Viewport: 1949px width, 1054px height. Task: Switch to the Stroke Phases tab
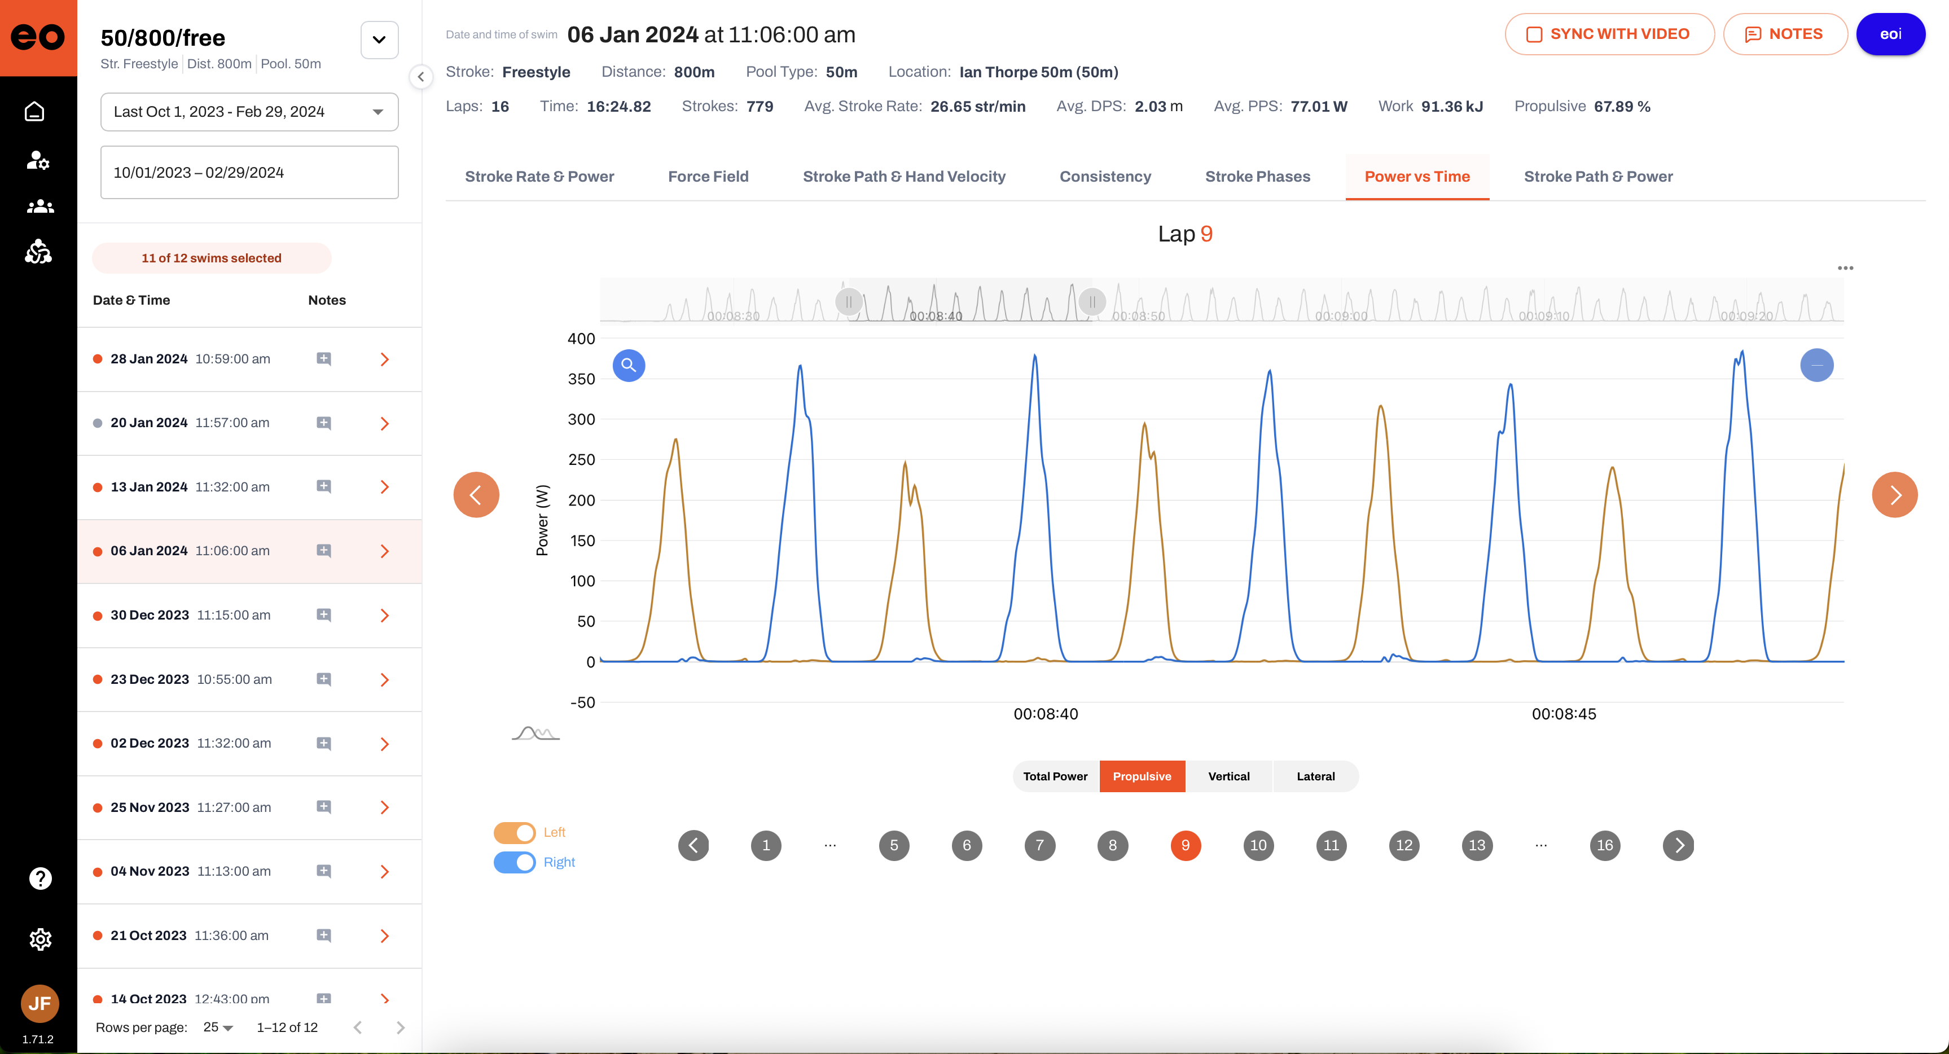[x=1257, y=176]
